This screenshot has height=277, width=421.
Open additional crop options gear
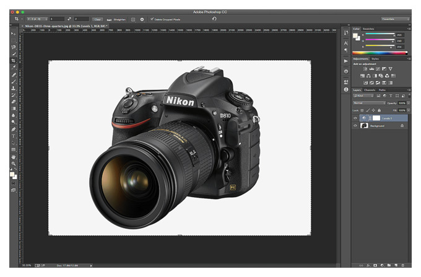[142, 19]
